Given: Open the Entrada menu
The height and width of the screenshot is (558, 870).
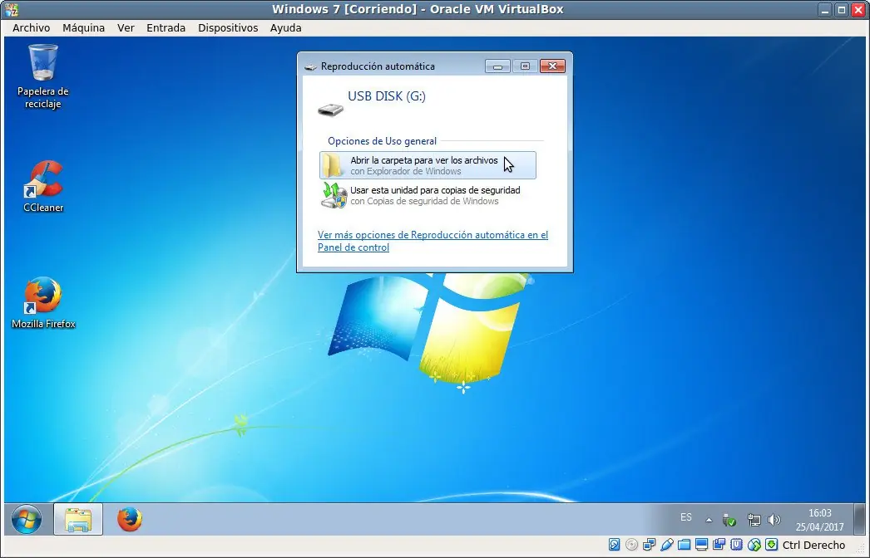Looking at the screenshot, I should pos(166,27).
